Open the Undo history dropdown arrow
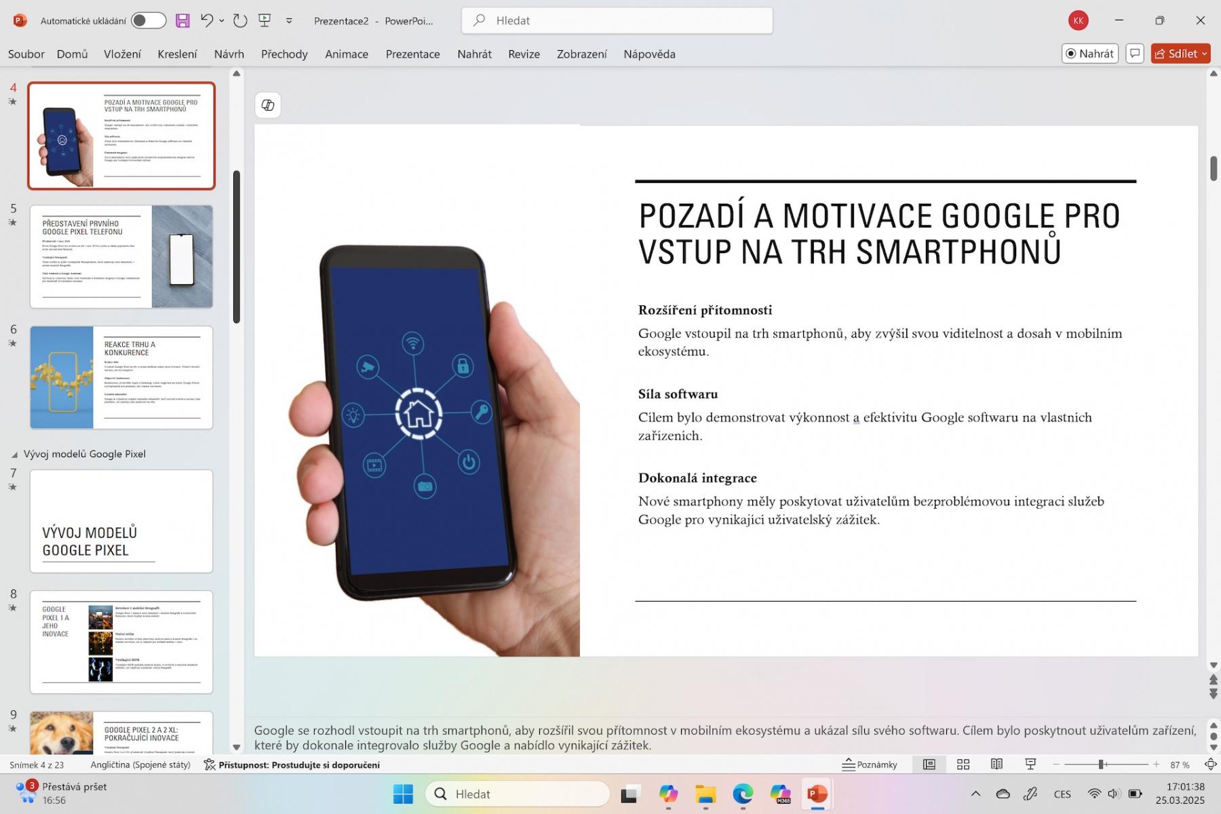The height and width of the screenshot is (814, 1221). coord(222,20)
